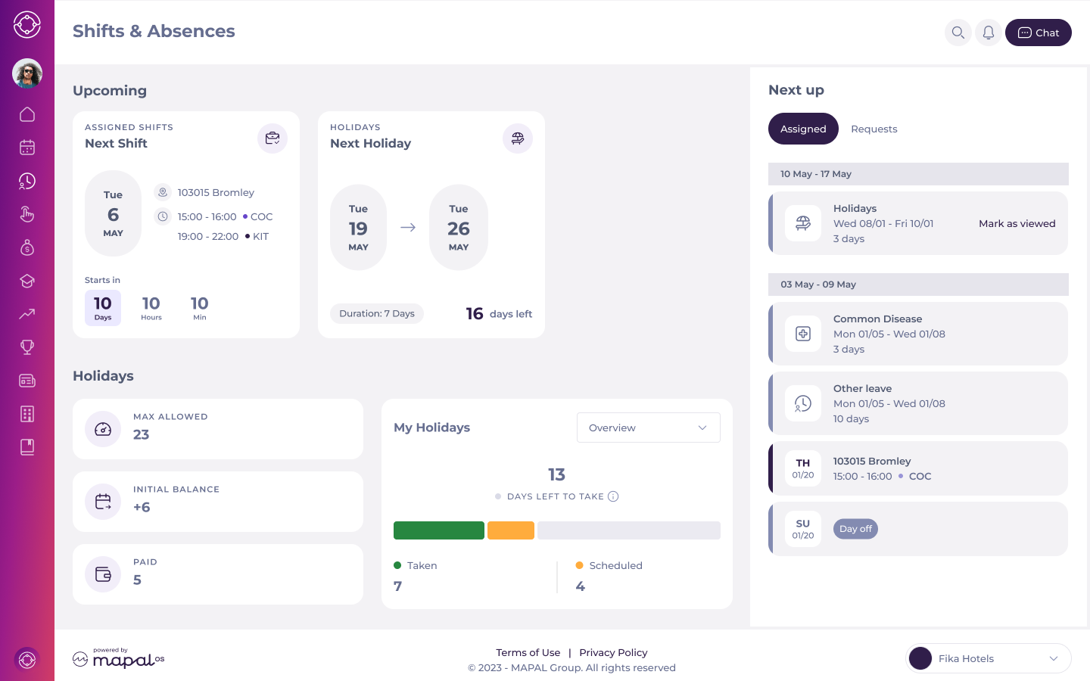Screen dimensions: 1090x681
Task: Open the Chat button
Action: pos(1039,33)
